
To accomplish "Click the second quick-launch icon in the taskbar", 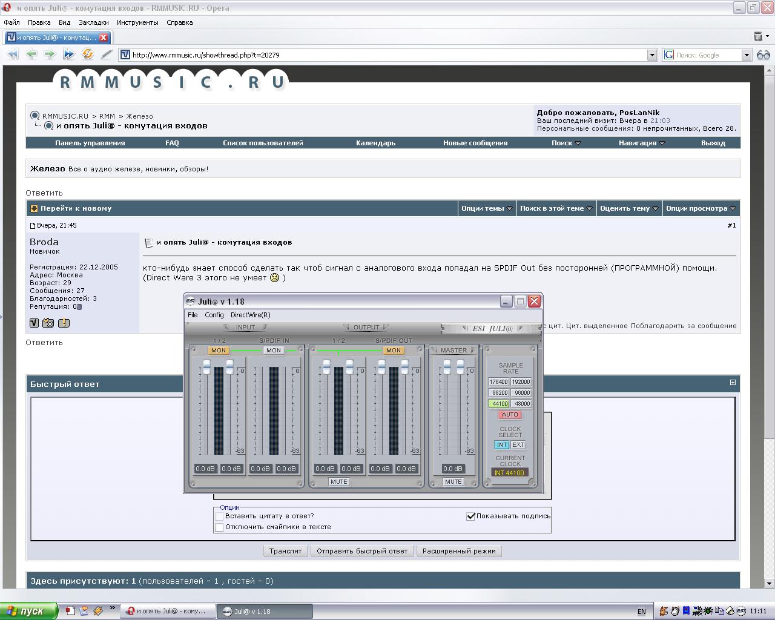I will point(84,611).
